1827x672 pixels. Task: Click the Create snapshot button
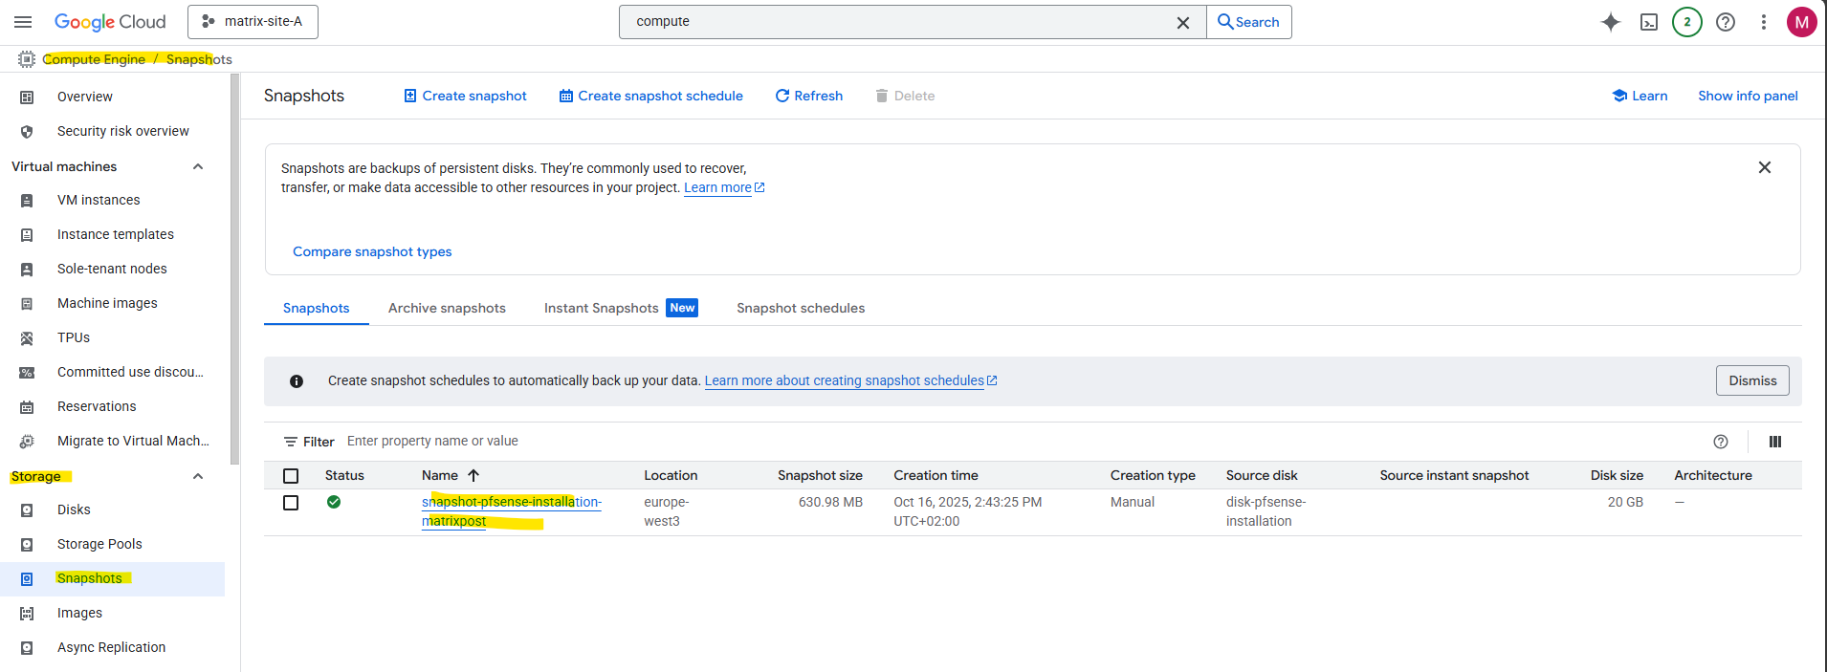[465, 97]
